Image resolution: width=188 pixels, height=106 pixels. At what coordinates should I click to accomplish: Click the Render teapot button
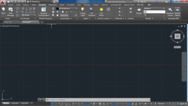pos(139,11)
